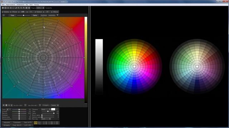Click the white color swatch next to Привязка
This screenshot has height=128, width=229.
53,109
